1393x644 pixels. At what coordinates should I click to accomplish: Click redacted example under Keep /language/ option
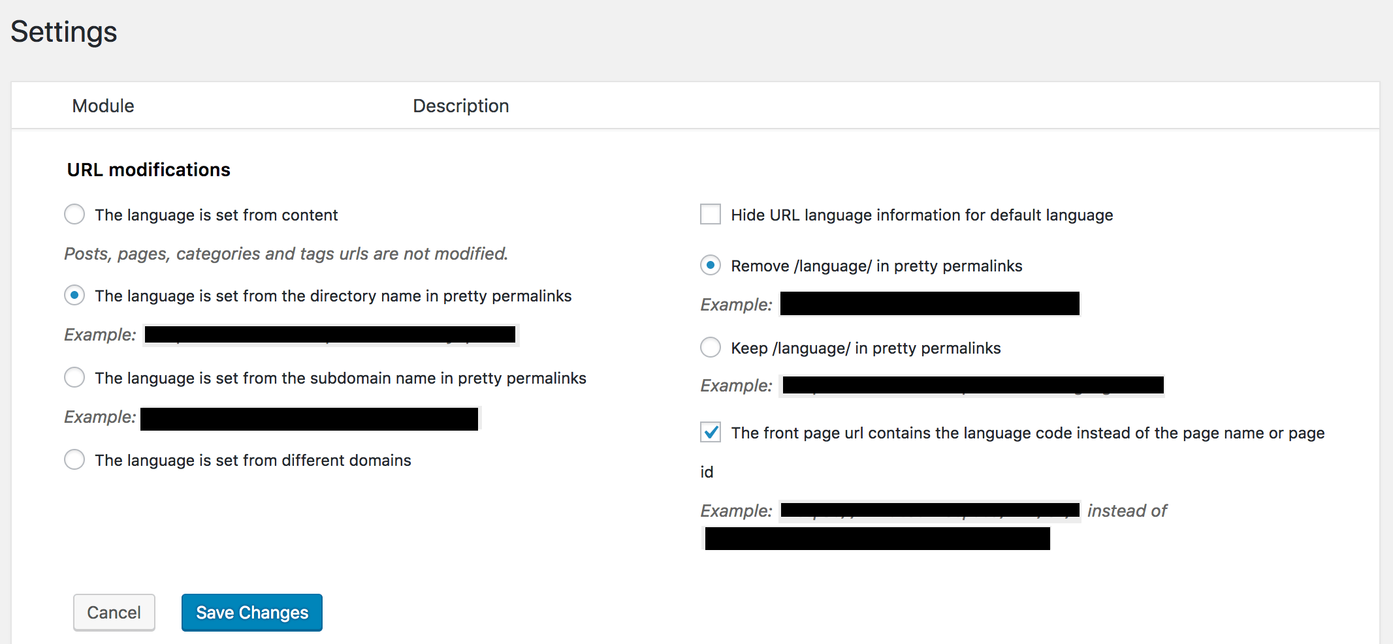(x=973, y=385)
